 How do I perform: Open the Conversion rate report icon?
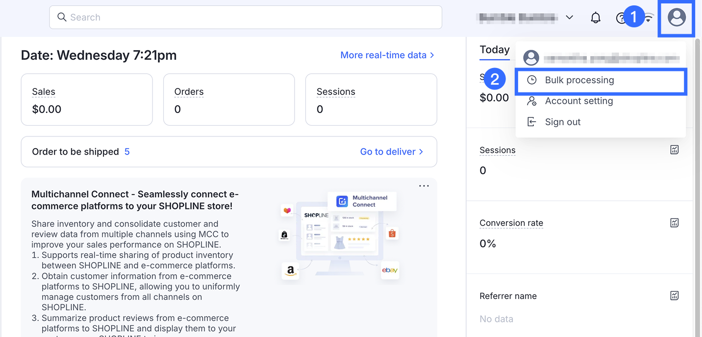(675, 223)
